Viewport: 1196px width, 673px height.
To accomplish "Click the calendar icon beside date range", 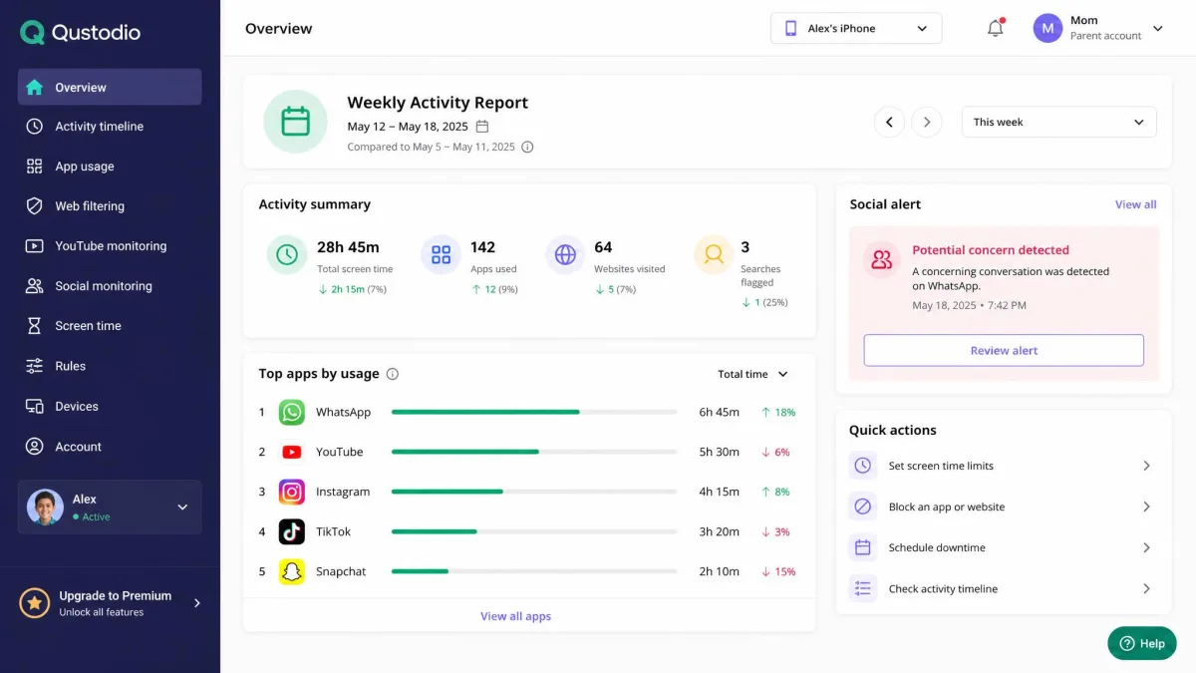I will tap(482, 127).
